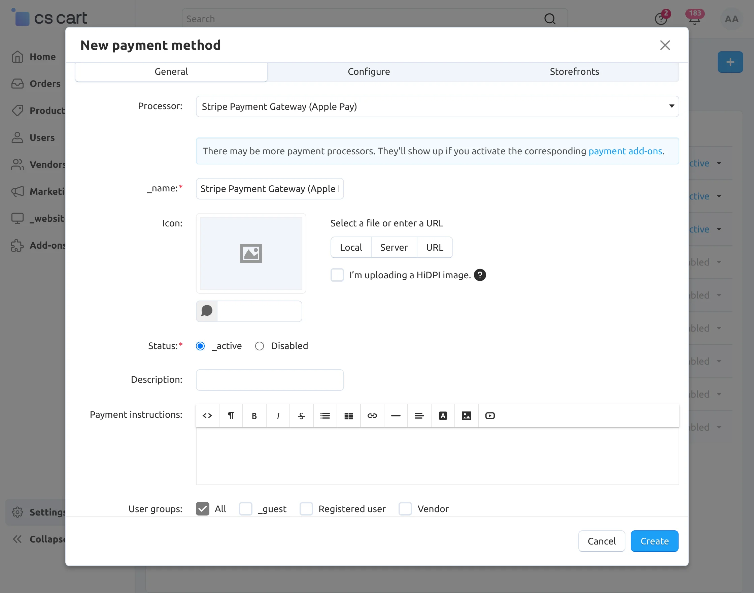The height and width of the screenshot is (593, 754).
Task: Open the help center icon with 2 badge
Action: [x=661, y=18]
